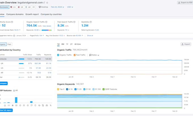Toggle the Top 3 keywords checkbox
The height and width of the screenshot is (116, 193).
click(x=58, y=89)
